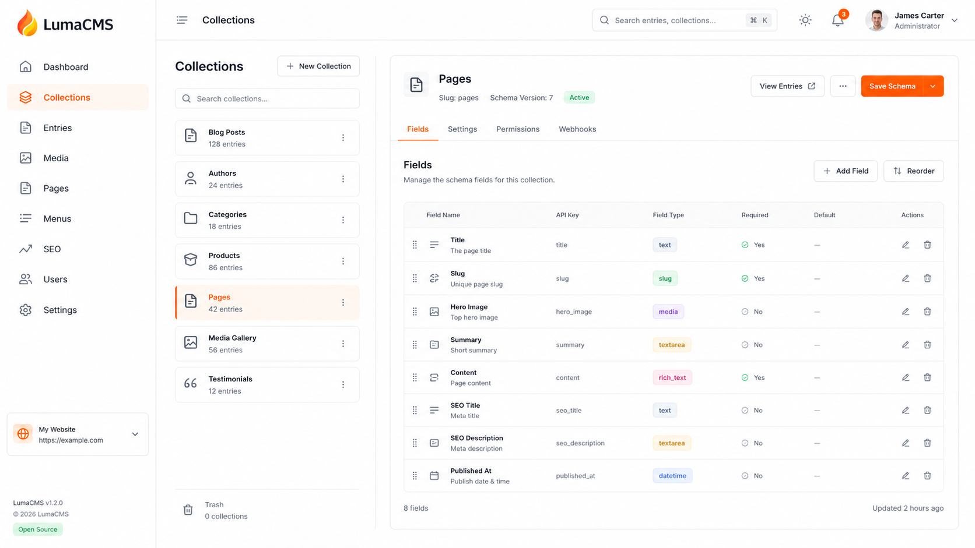Open Pages collection options menu
Image resolution: width=975 pixels, height=548 pixels.
click(343, 303)
